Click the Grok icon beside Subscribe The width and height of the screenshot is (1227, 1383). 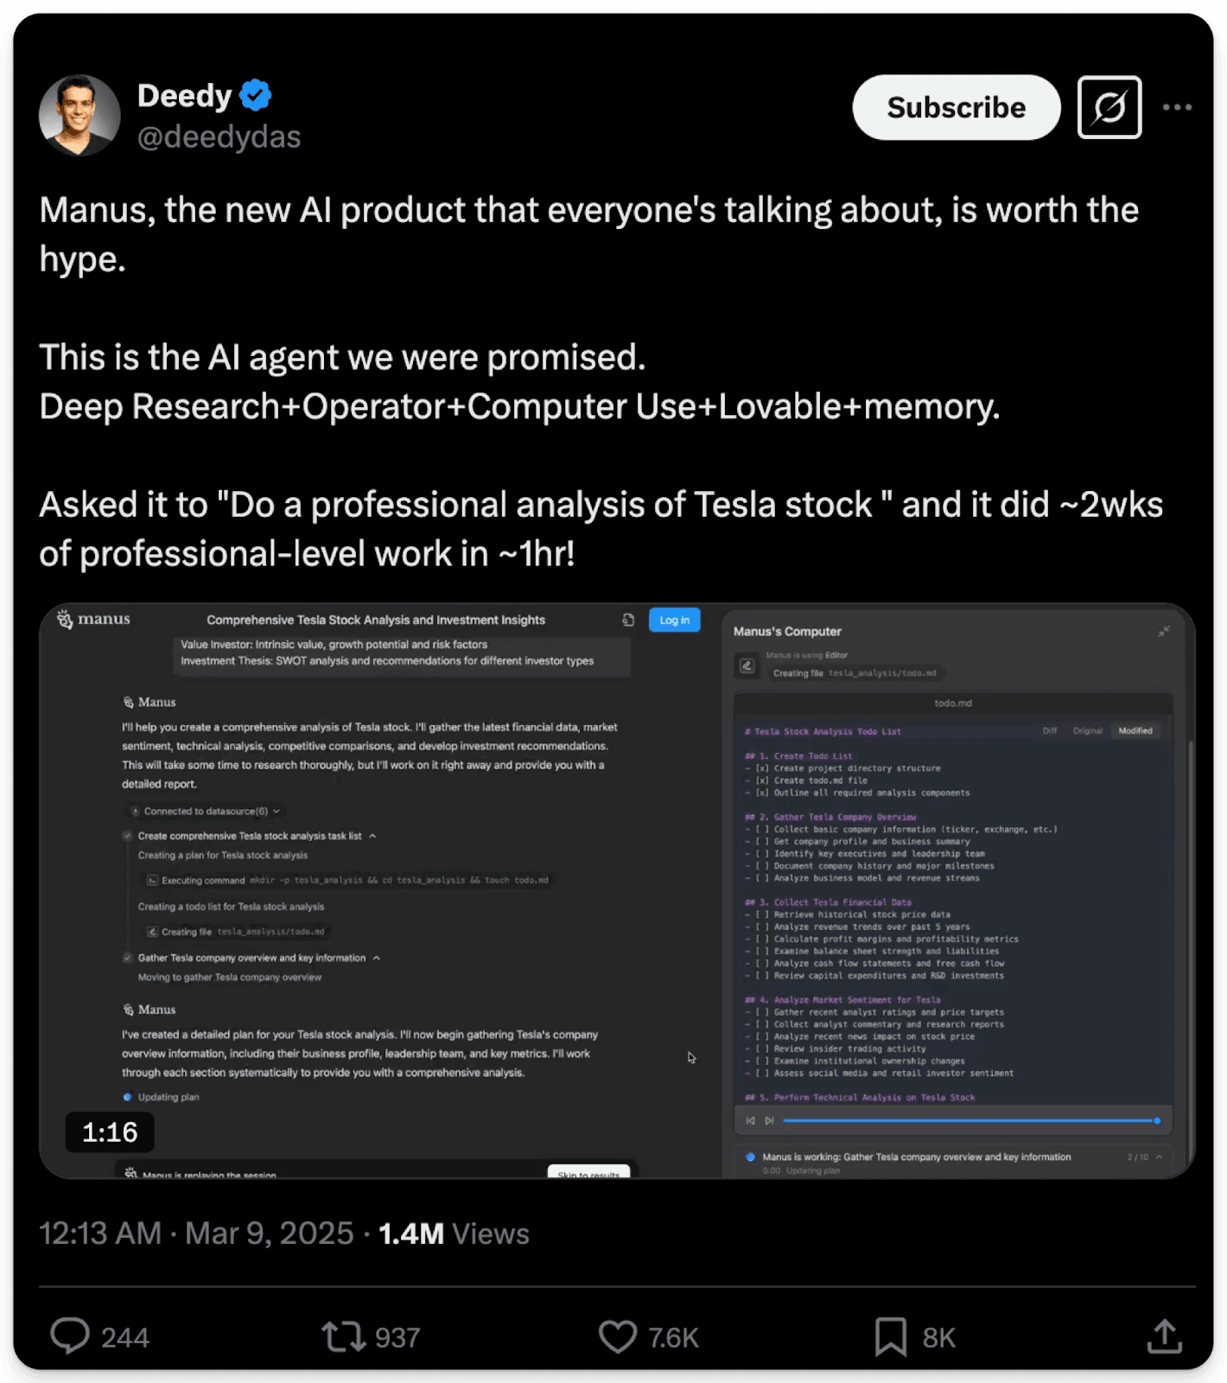tap(1109, 107)
